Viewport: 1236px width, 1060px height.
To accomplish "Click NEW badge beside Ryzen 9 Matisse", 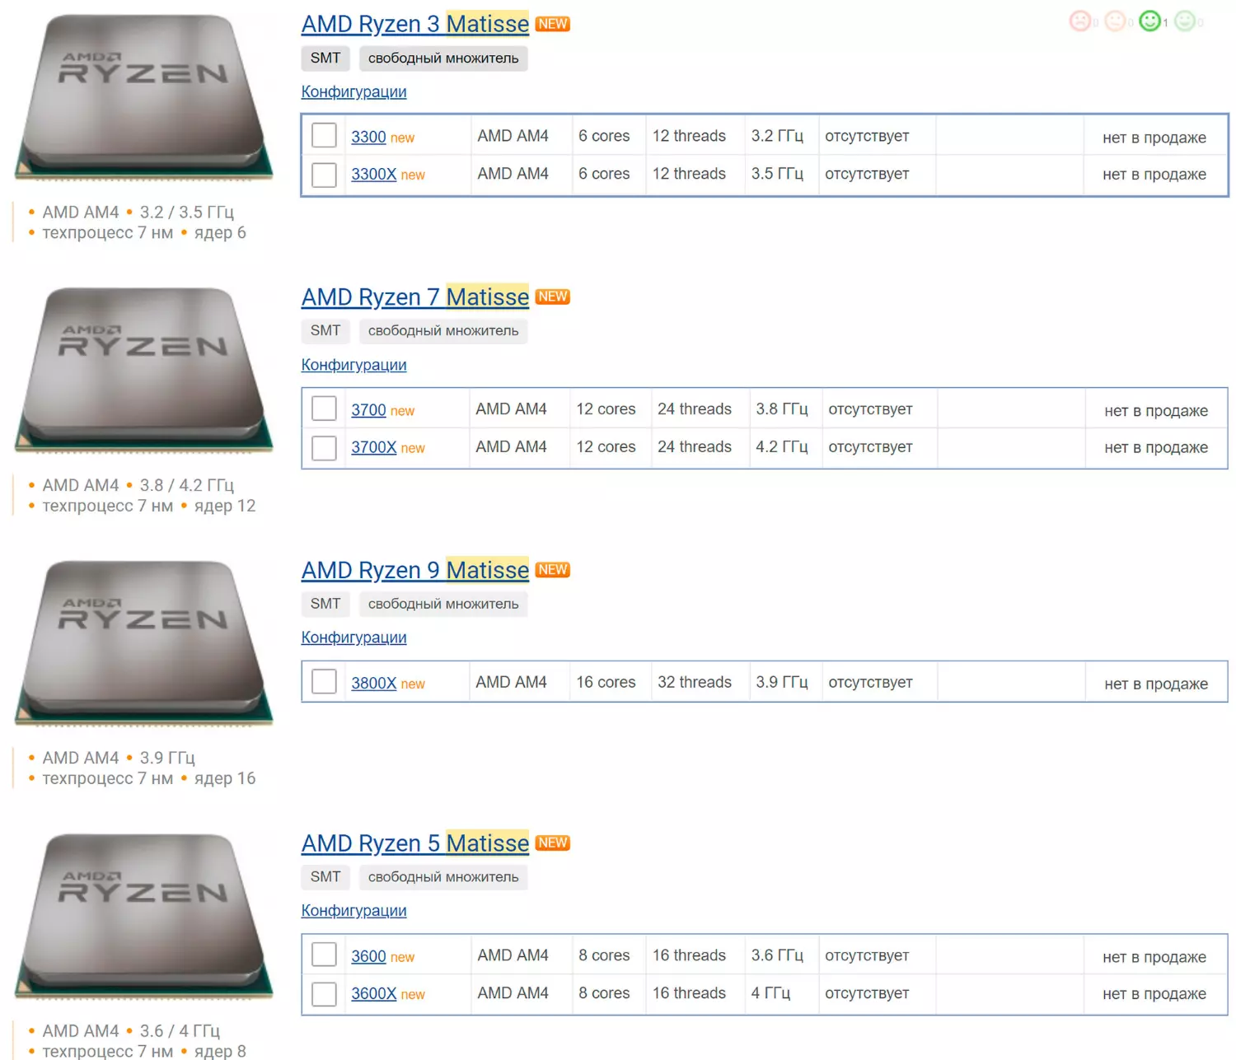I will click(553, 570).
